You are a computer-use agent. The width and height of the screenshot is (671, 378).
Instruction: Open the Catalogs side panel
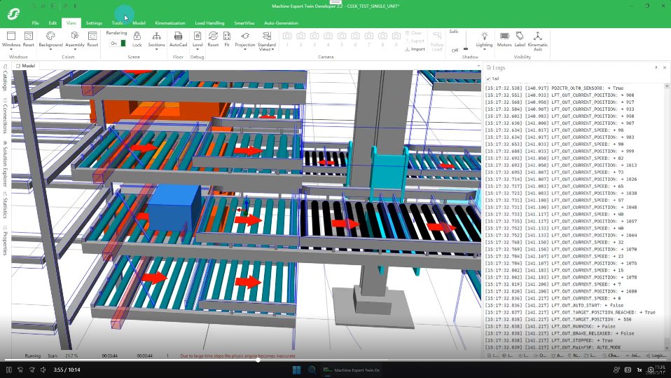(x=5, y=78)
